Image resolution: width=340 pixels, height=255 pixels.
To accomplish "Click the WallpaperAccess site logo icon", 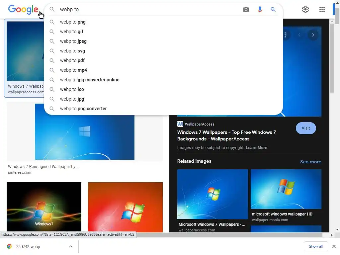I will point(180,124).
